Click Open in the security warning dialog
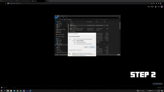164x92 pixels. tap(86, 47)
